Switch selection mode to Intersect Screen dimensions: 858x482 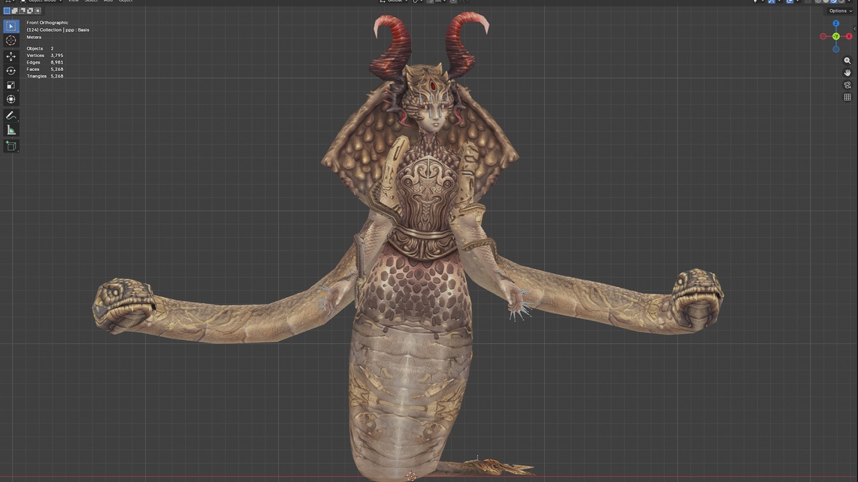pyautogui.click(x=37, y=11)
